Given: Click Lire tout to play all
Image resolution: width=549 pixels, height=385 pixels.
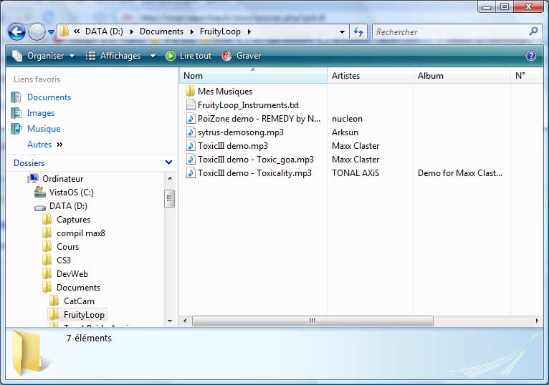Looking at the screenshot, I should coord(188,56).
